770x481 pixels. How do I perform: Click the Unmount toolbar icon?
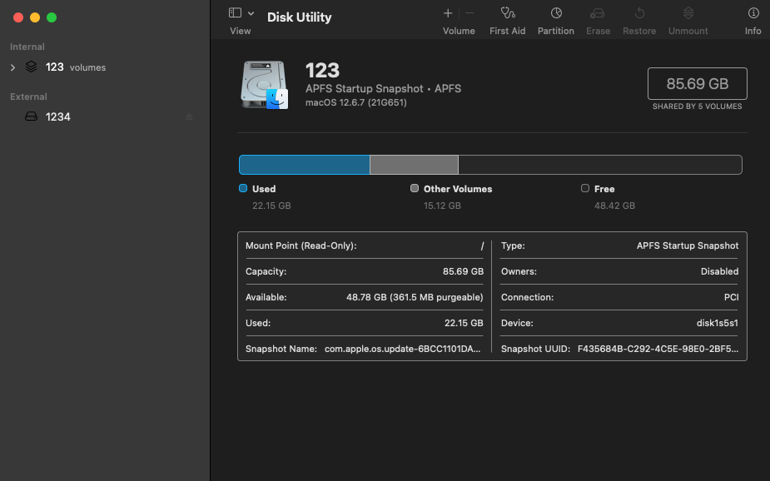pyautogui.click(x=688, y=12)
